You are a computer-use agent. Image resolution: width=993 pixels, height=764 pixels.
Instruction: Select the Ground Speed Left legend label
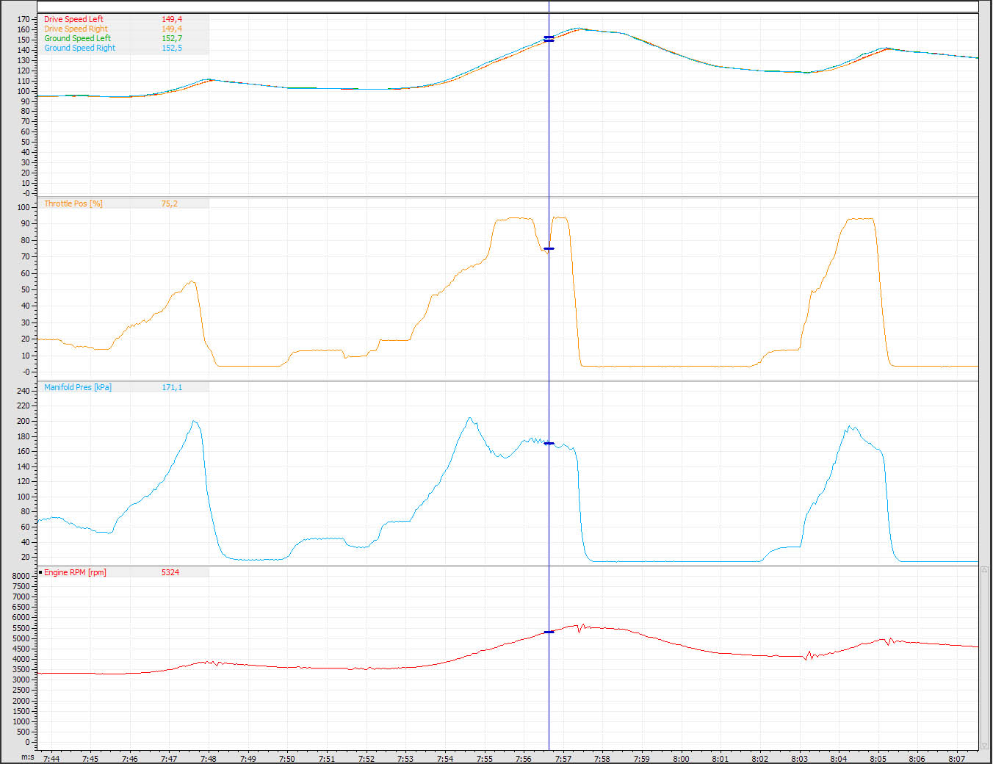click(77, 38)
